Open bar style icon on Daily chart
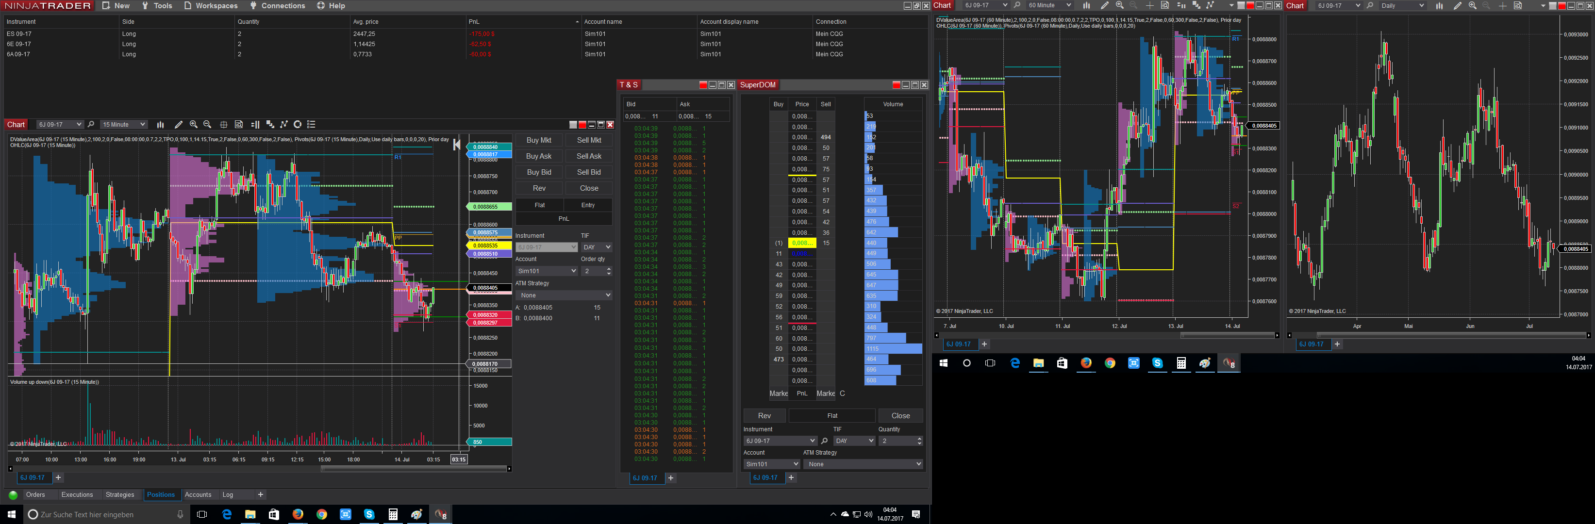1595x524 pixels. tap(1439, 5)
